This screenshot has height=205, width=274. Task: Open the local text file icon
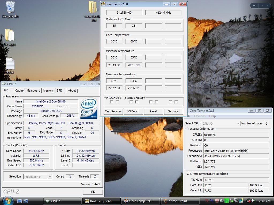[x=10, y=66]
